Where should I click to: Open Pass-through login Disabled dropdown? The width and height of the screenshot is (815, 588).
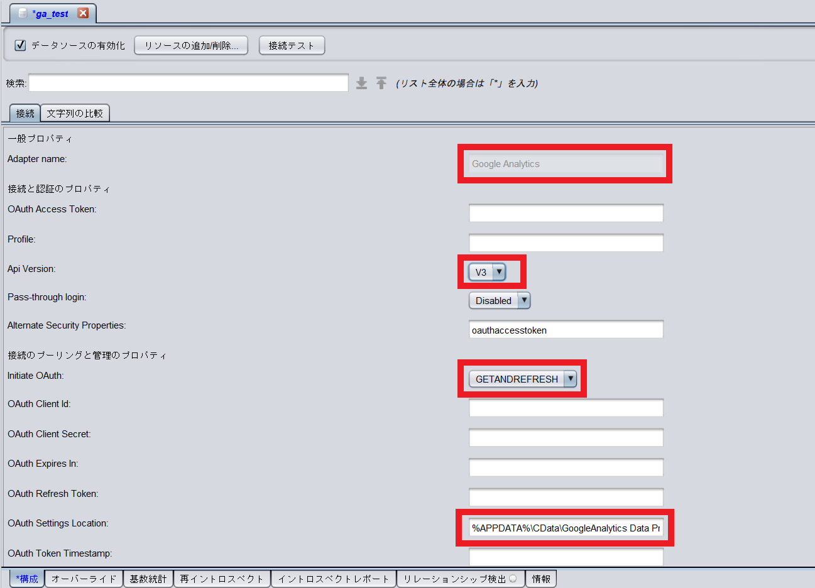pyautogui.click(x=500, y=301)
